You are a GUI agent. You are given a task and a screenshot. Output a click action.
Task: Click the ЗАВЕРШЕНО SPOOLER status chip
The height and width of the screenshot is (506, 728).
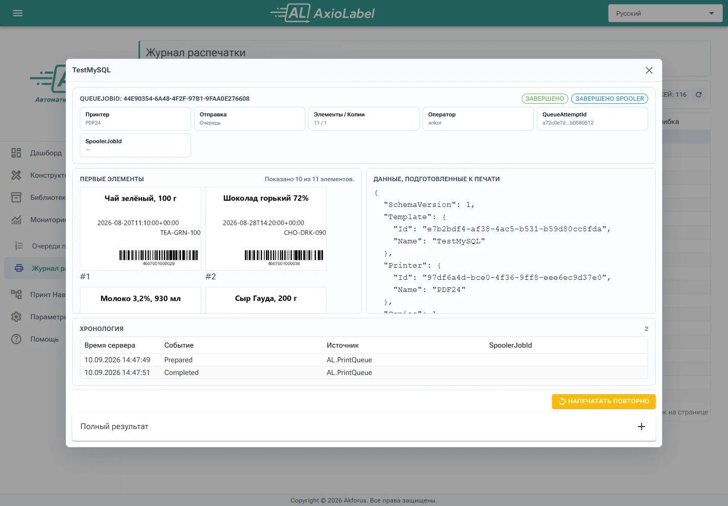pyautogui.click(x=610, y=99)
